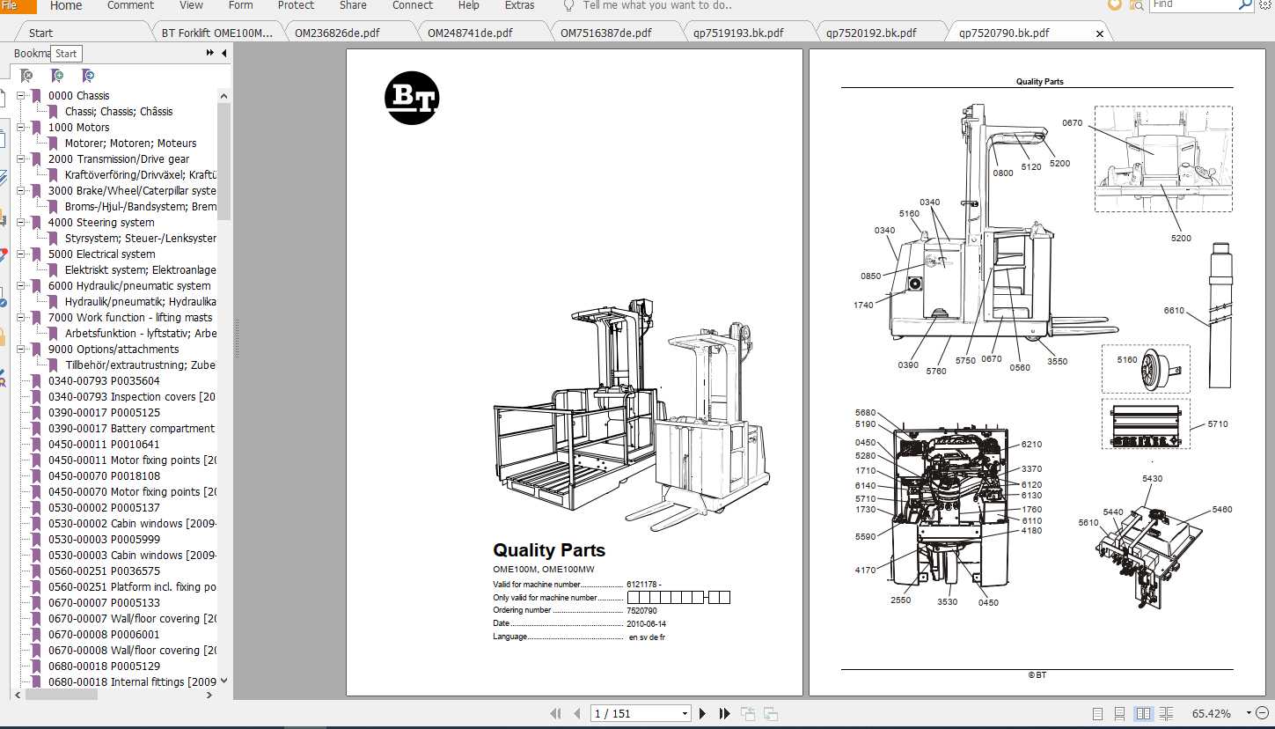Select facing pages view mode
Viewport: 1275px width, 729px height.
tap(1143, 713)
